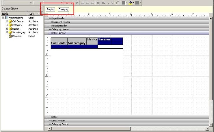Click the align left icon
The height and width of the screenshot is (132, 214).
click(x=83, y=3)
